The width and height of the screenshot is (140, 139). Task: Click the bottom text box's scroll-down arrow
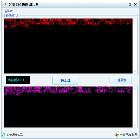pyautogui.click(x=135, y=125)
